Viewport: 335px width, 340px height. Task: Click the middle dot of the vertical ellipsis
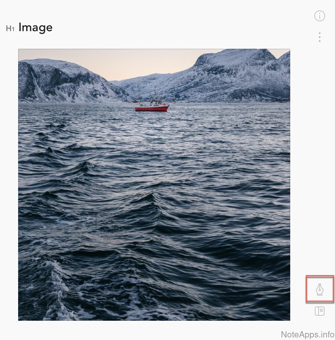point(320,37)
